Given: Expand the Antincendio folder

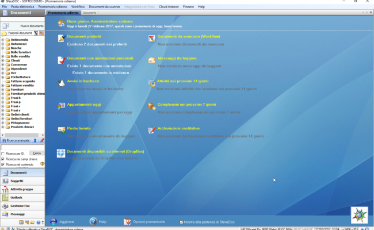Looking at the screenshot, I should tap(3, 40).
